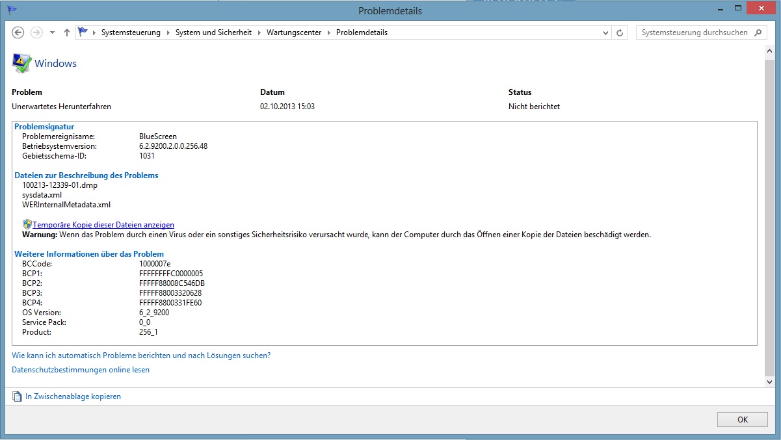Screen dimensions: 781x440
Task: Click OS Version value 6_2_9200
Action: [154, 313]
